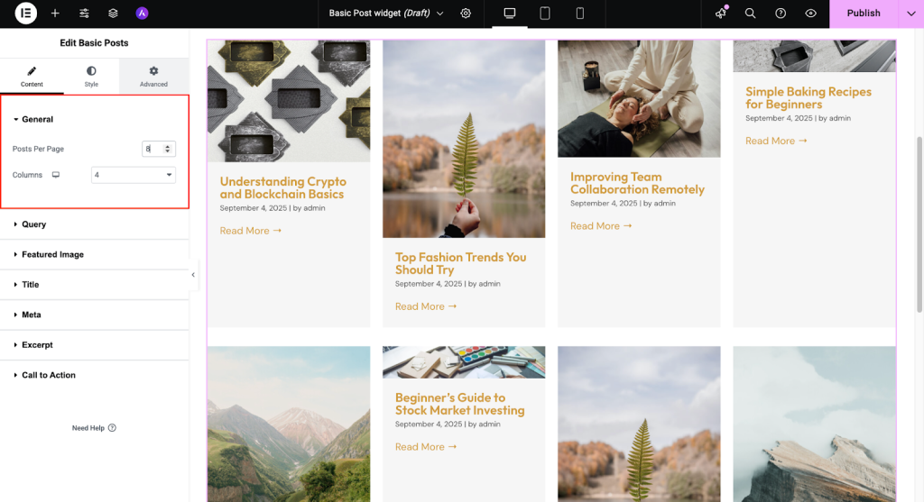Open the Columns dropdown

coord(134,175)
